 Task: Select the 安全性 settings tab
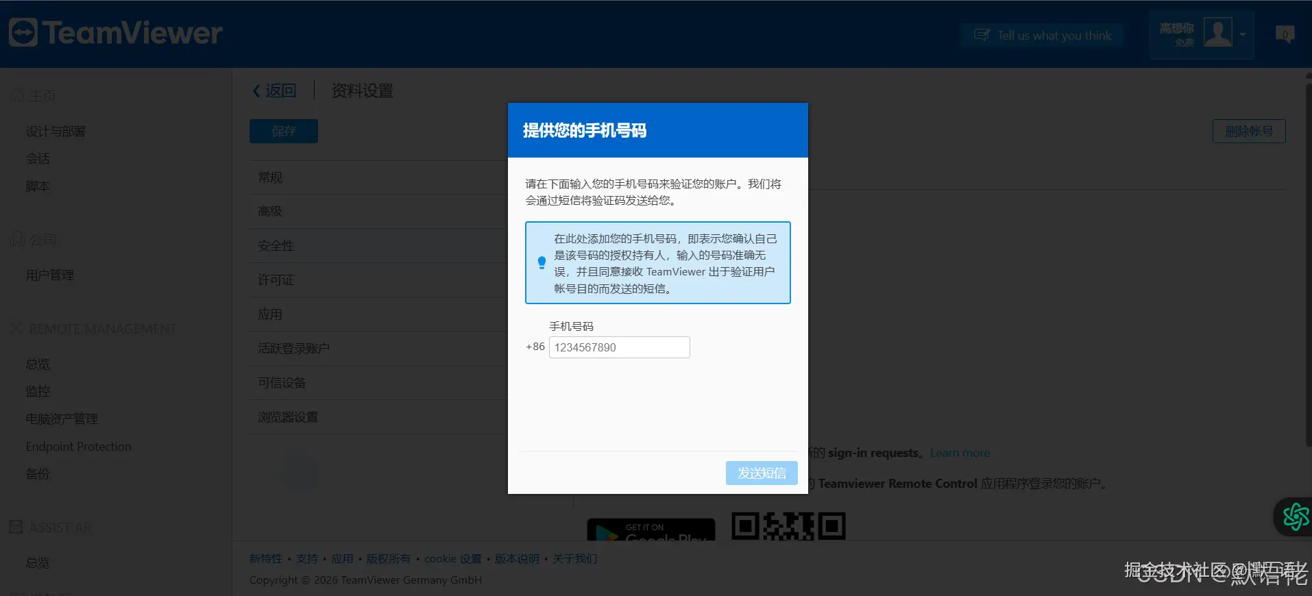point(378,246)
